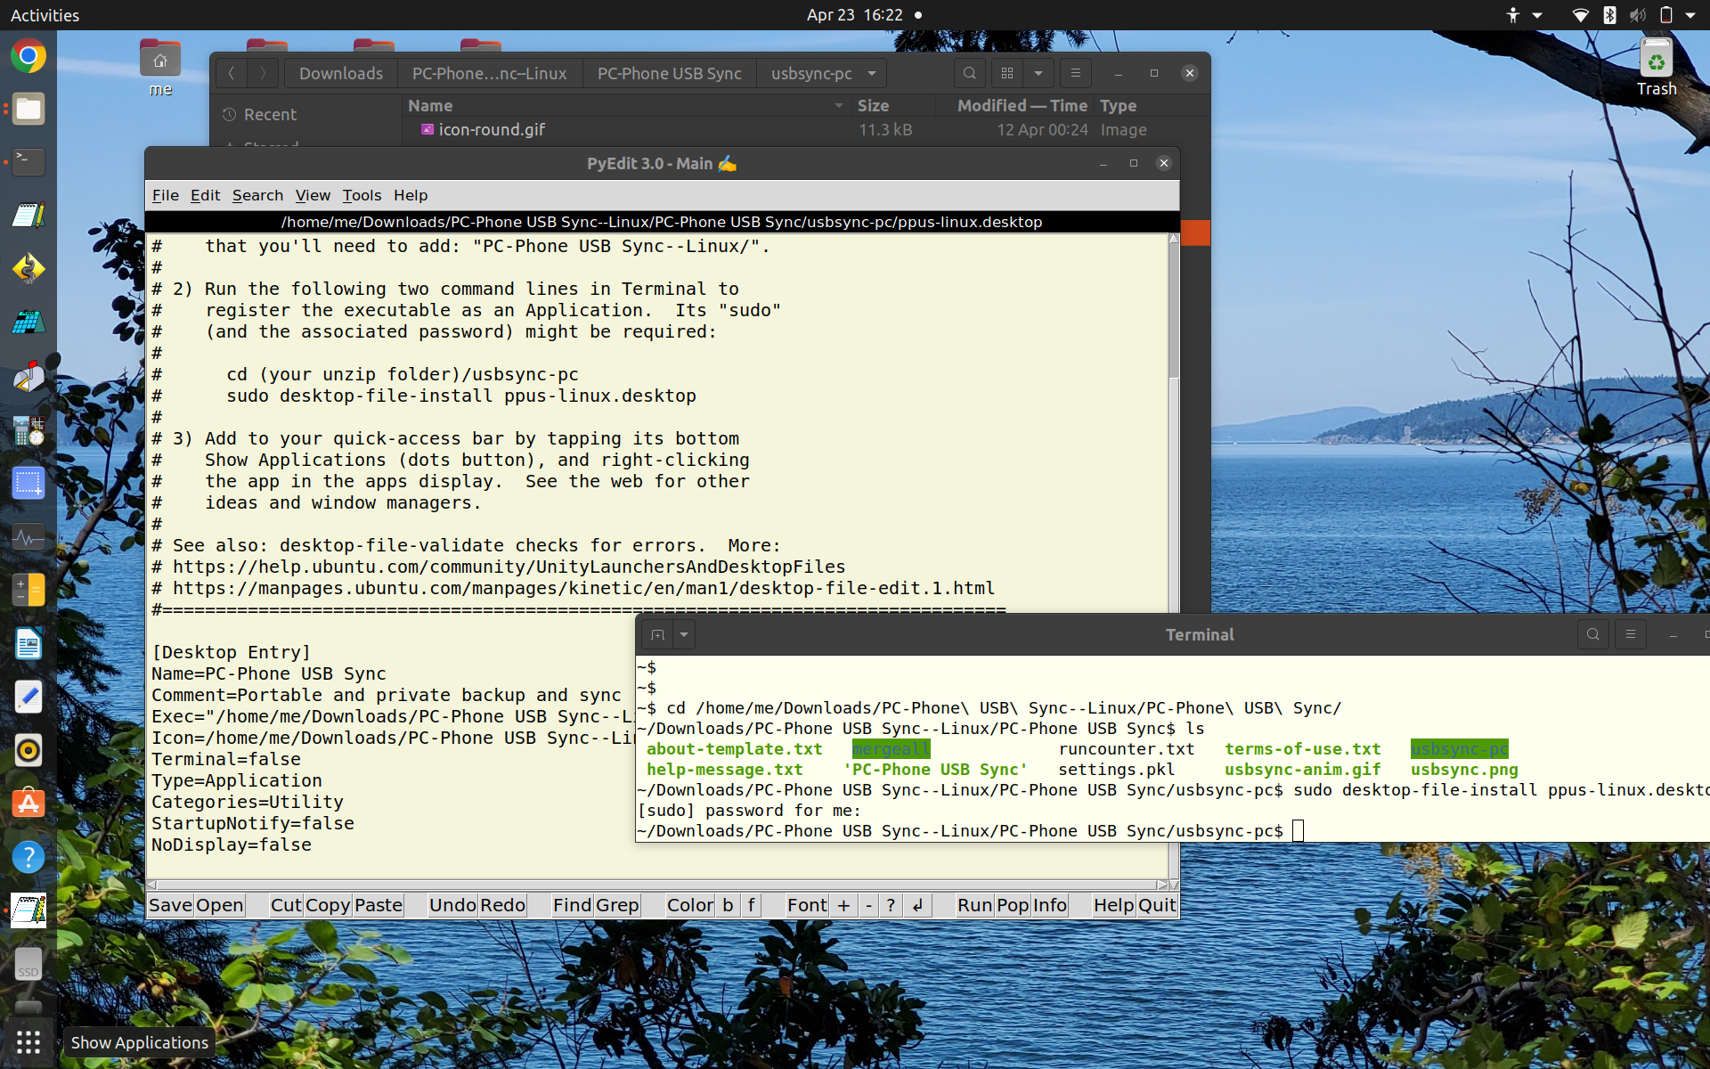Image resolution: width=1710 pixels, height=1069 pixels.
Task: Open the SSD drive in the dock
Action: [x=28, y=964]
